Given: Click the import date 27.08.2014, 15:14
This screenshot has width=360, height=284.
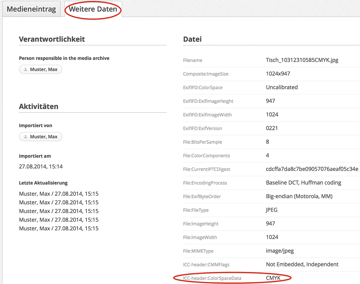Looking at the screenshot, I should pyautogui.click(x=41, y=166).
